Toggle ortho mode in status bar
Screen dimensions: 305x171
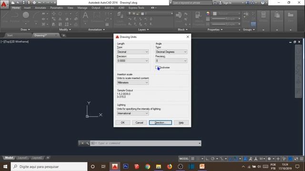pyautogui.click(x=207, y=159)
